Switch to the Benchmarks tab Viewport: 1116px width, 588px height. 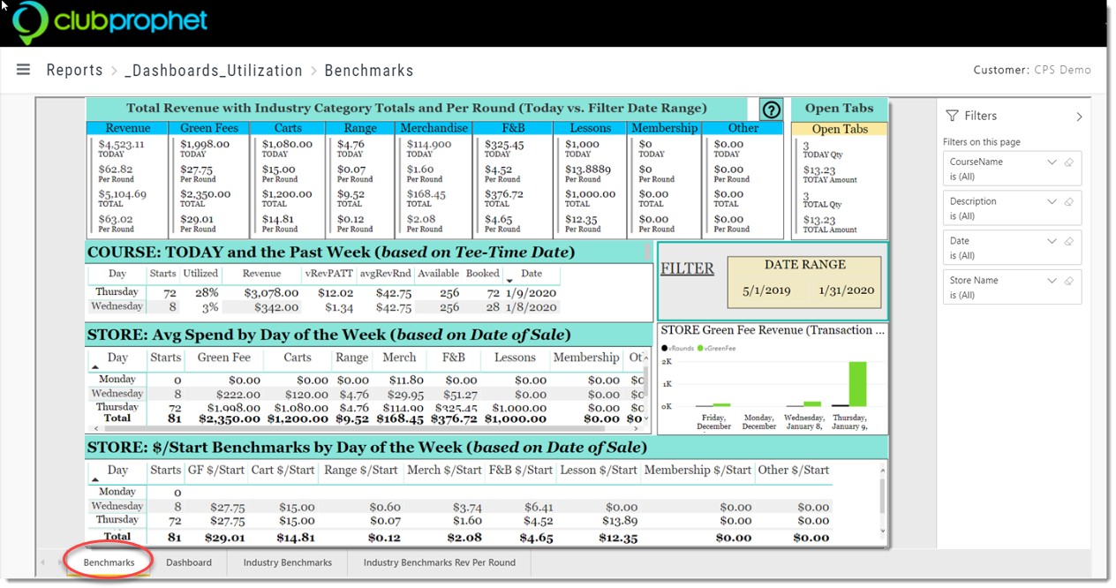109,562
